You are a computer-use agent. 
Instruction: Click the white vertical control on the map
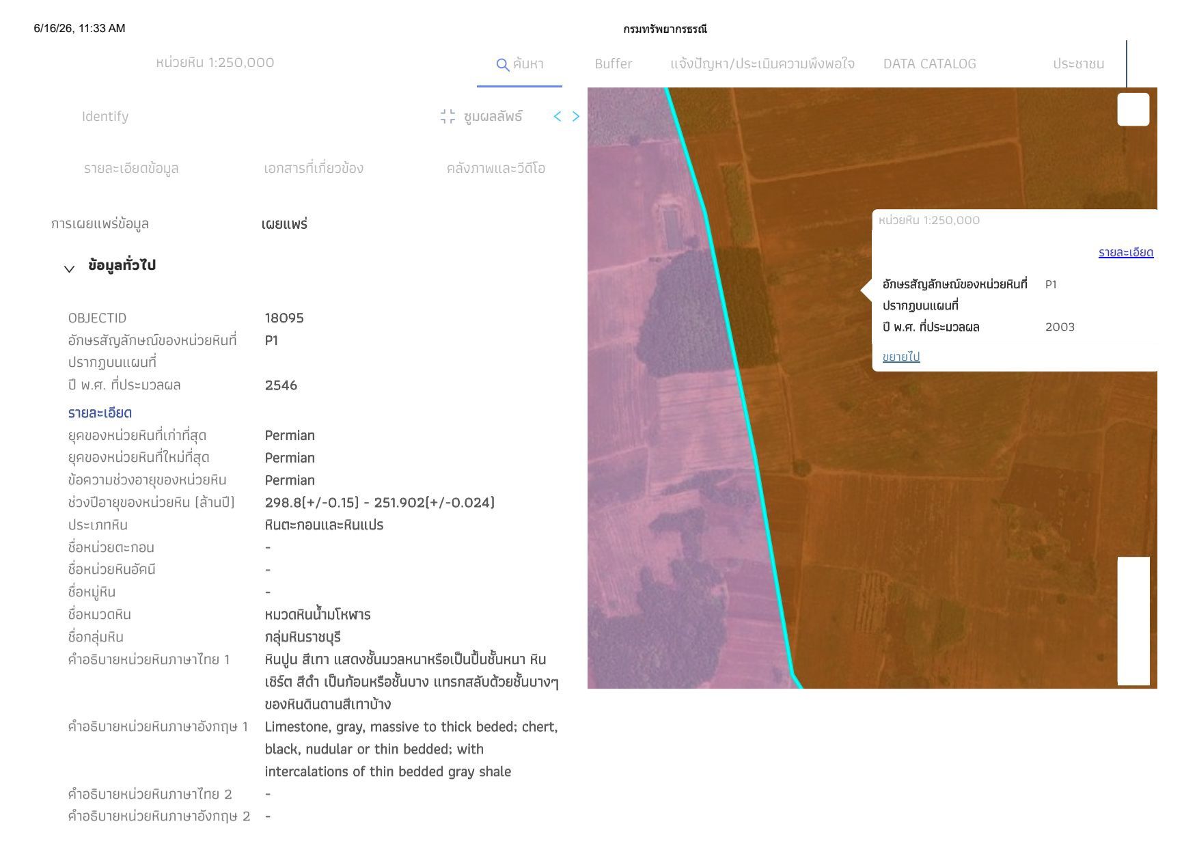[x=1133, y=620]
